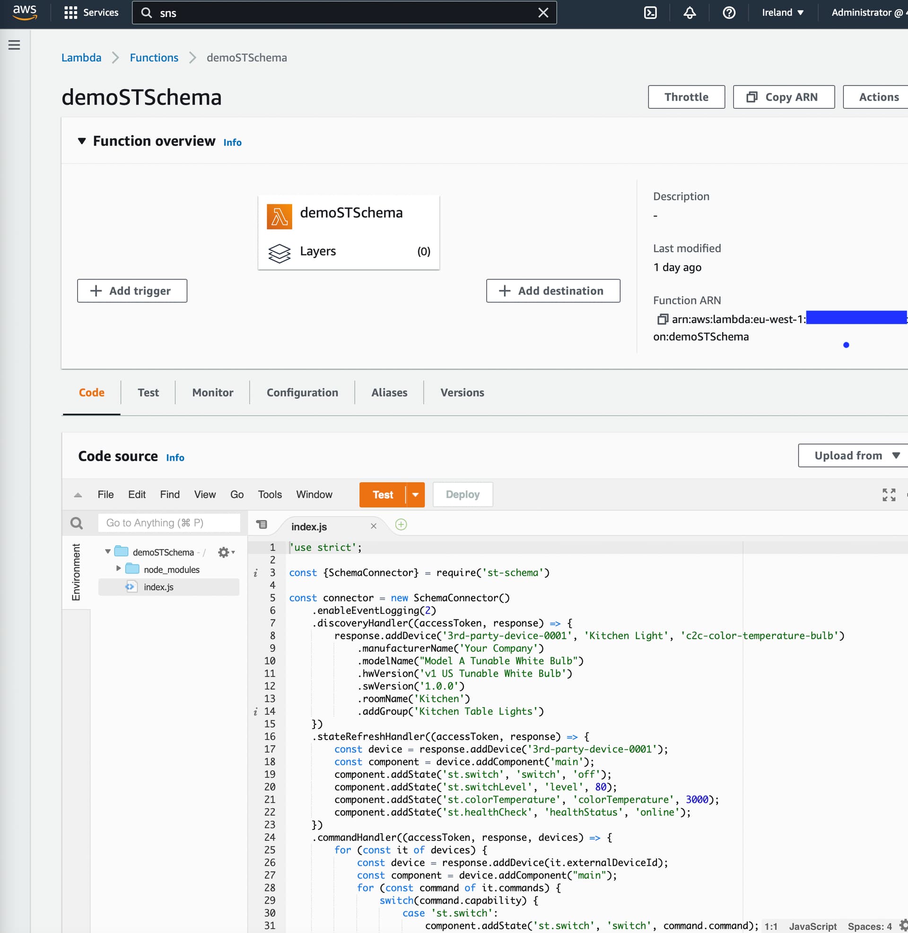Image resolution: width=908 pixels, height=933 pixels.
Task: Clear the sns search text
Action: [x=543, y=13]
